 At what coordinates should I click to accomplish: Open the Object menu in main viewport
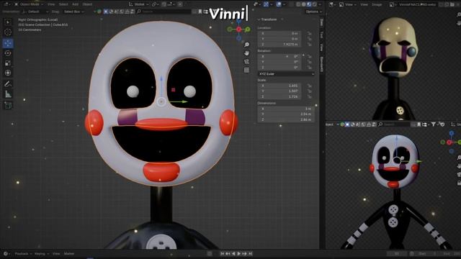pos(87,4)
